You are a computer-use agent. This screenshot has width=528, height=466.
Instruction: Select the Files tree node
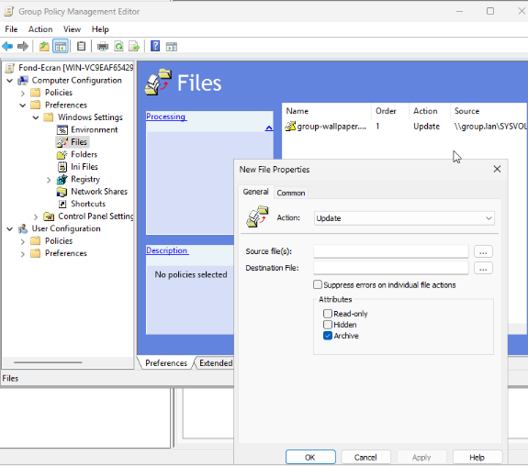[79, 142]
